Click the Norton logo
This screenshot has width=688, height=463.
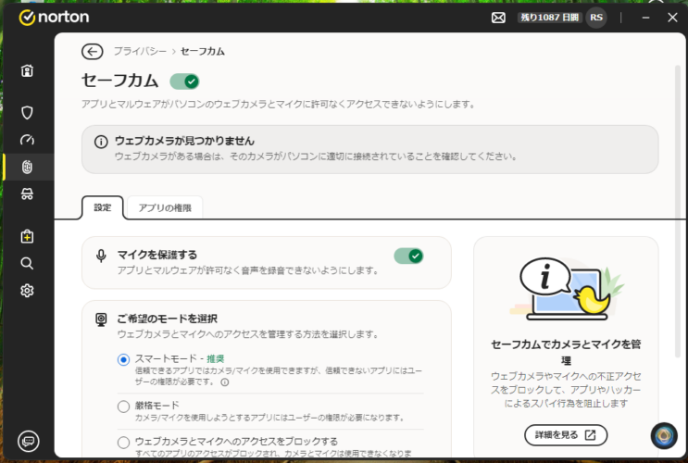[54, 18]
